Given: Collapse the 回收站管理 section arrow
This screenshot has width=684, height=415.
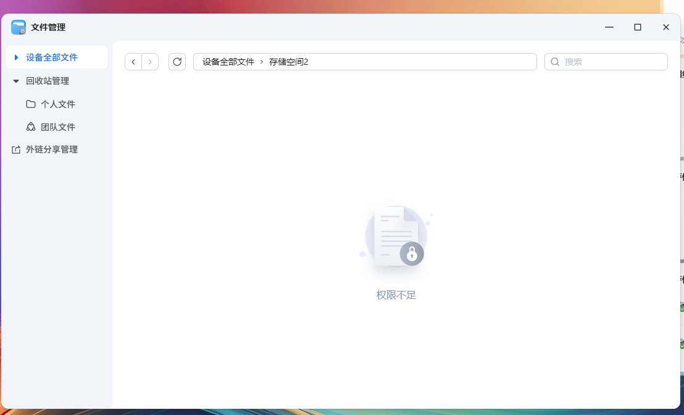Looking at the screenshot, I should pyautogui.click(x=16, y=81).
